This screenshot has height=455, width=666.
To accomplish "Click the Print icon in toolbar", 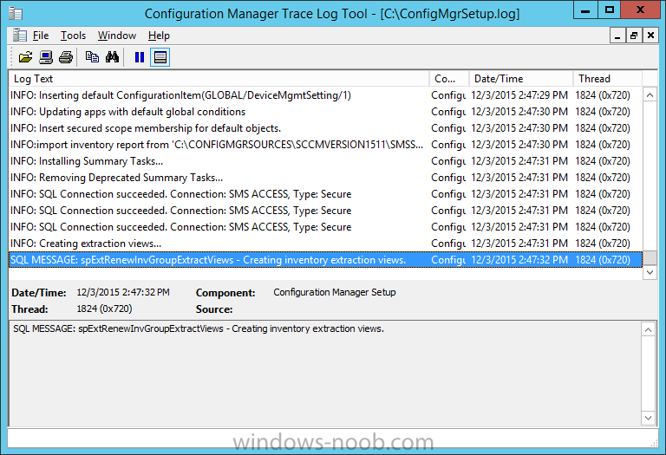I will 66,57.
